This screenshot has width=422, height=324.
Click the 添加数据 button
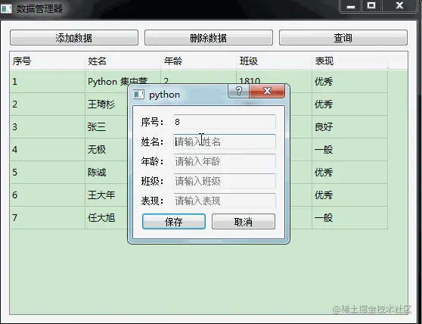[74, 37]
